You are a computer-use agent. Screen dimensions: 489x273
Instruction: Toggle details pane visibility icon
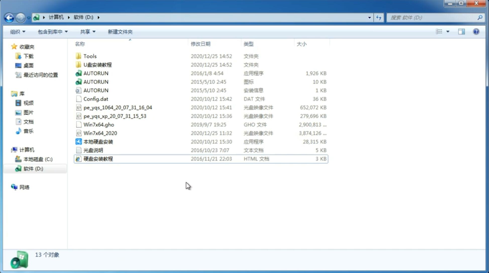pos(461,32)
